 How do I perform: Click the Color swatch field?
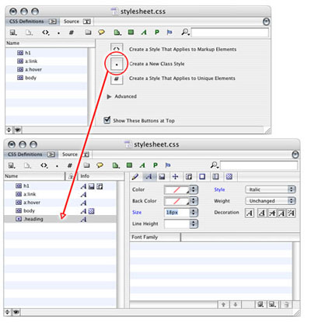tap(177, 190)
